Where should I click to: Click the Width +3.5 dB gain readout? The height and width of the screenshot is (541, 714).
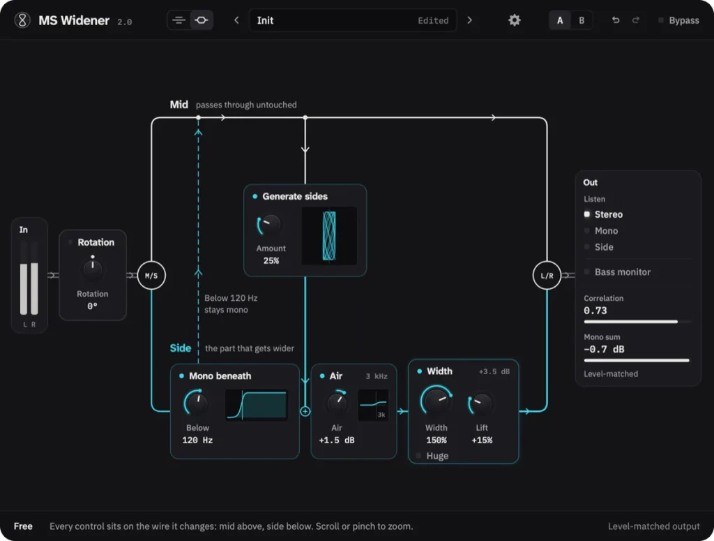494,371
